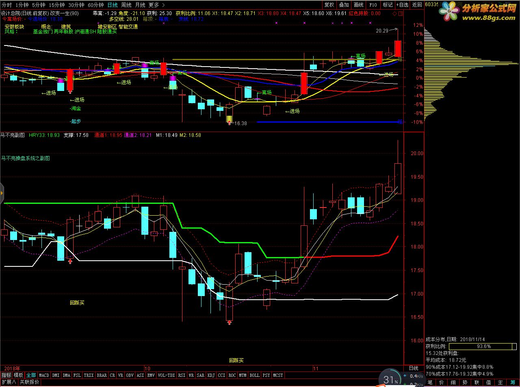Select the 60分钟 period tab

click(x=96, y=5)
